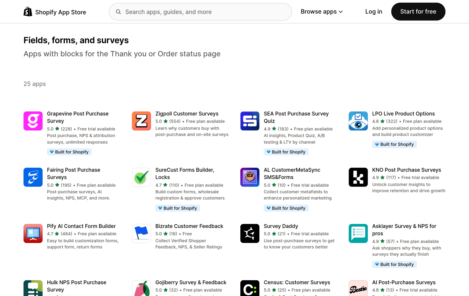This screenshot has width=469, height=296.
Task: Click the Start for free button
Action: coord(418,12)
